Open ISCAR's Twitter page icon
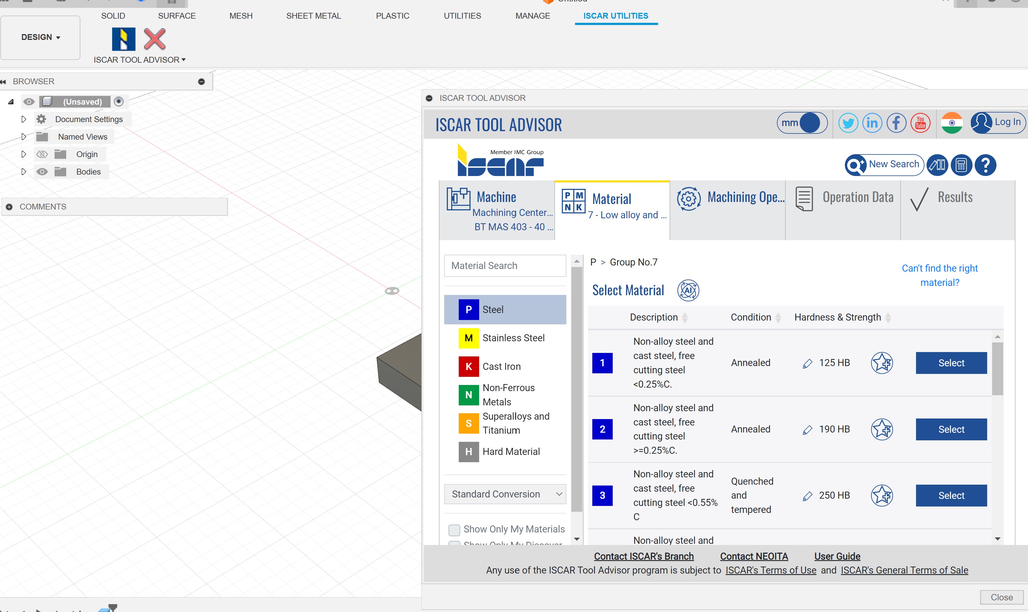This screenshot has height=612, width=1028. click(x=848, y=123)
